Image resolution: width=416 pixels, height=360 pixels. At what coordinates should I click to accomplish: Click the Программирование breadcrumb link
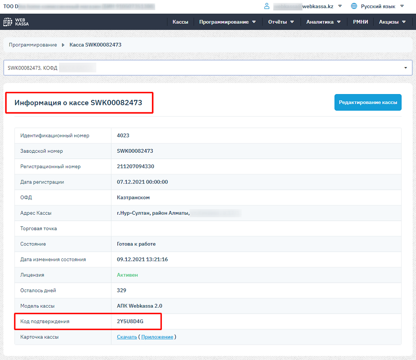33,45
